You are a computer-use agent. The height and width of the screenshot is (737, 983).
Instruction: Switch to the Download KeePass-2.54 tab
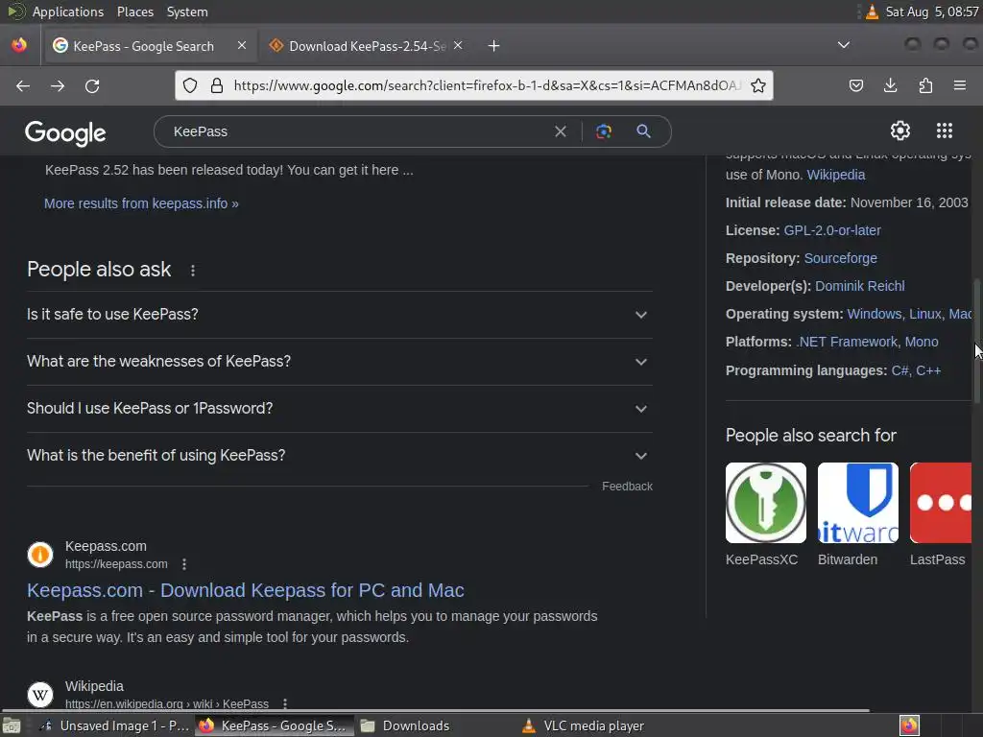pyautogui.click(x=367, y=46)
